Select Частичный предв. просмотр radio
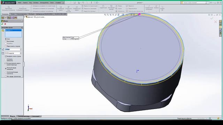The height and width of the screenshot is (125, 223). point(6,73)
